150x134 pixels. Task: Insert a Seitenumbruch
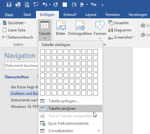(x=18, y=37)
